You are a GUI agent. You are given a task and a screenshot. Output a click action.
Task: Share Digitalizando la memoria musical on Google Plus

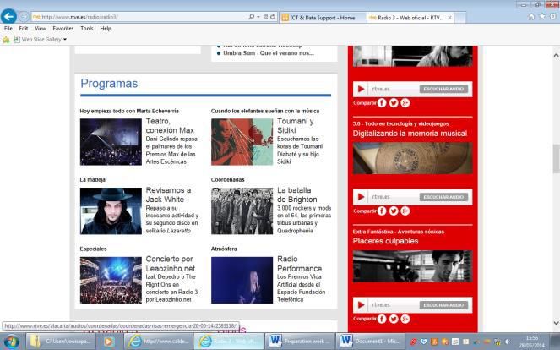405,211
